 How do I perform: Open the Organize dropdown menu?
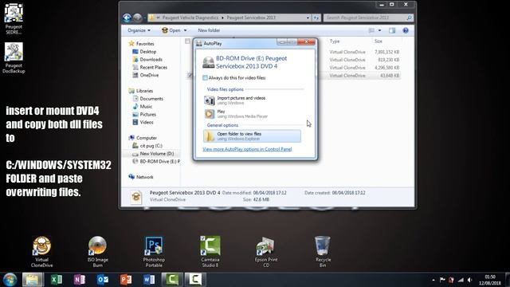pyautogui.click(x=139, y=30)
